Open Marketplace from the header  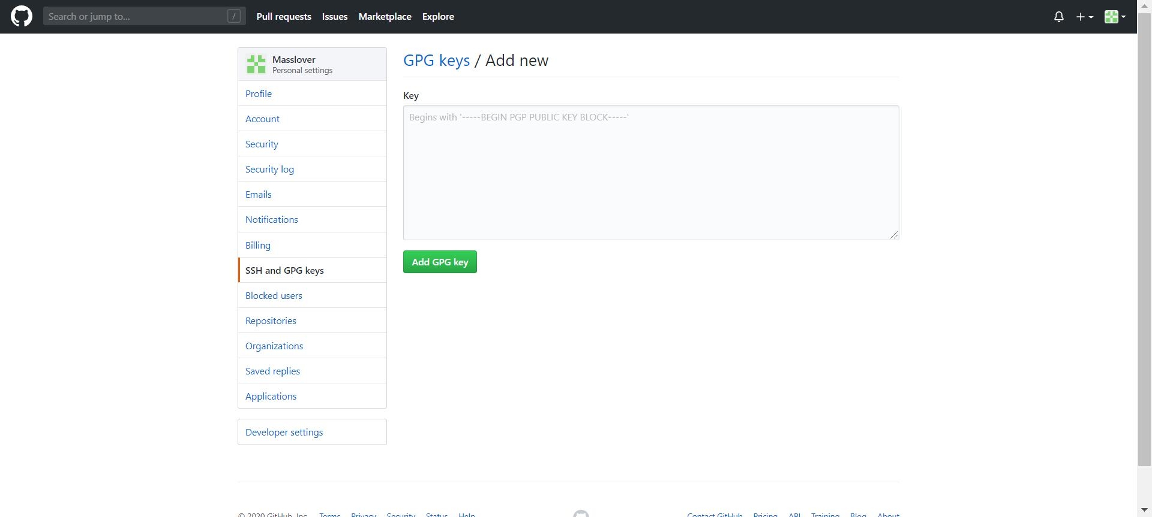click(x=385, y=17)
